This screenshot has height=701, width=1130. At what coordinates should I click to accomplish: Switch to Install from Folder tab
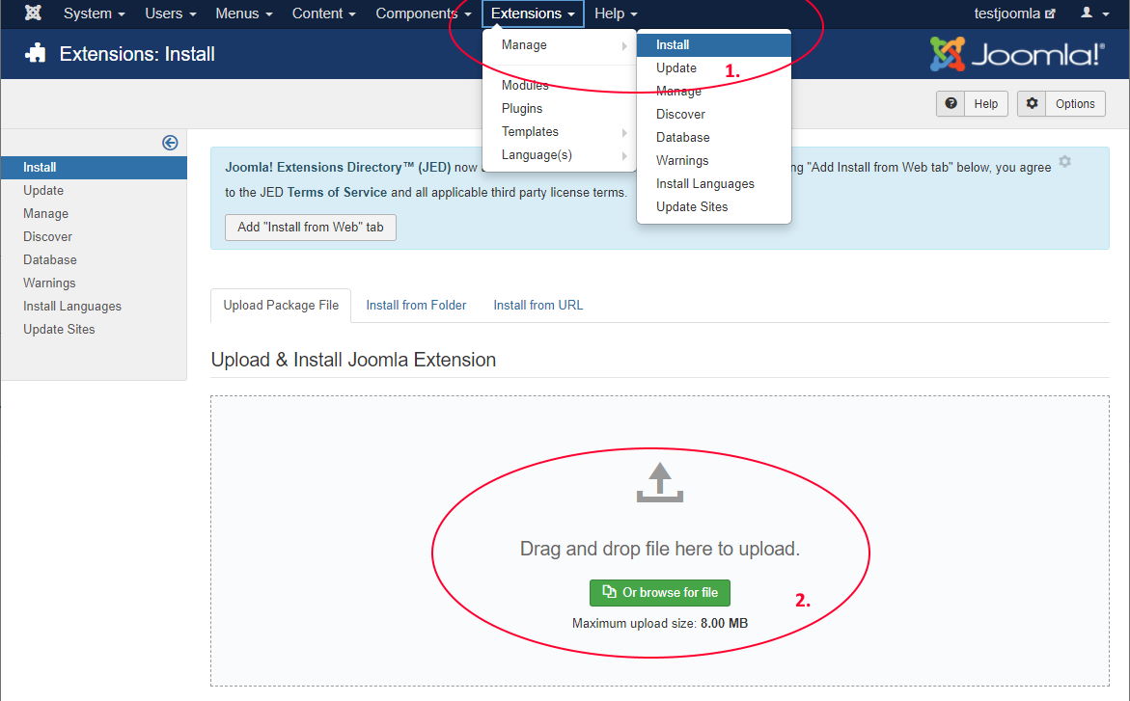[416, 305]
